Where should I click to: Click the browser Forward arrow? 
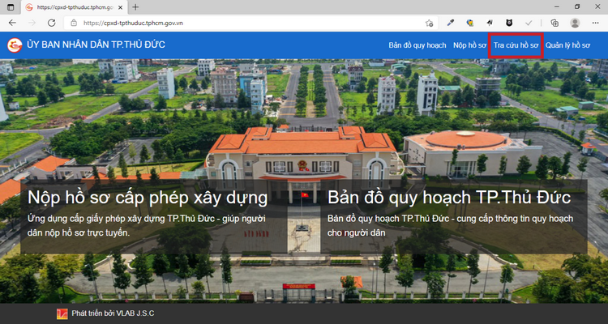coord(32,23)
